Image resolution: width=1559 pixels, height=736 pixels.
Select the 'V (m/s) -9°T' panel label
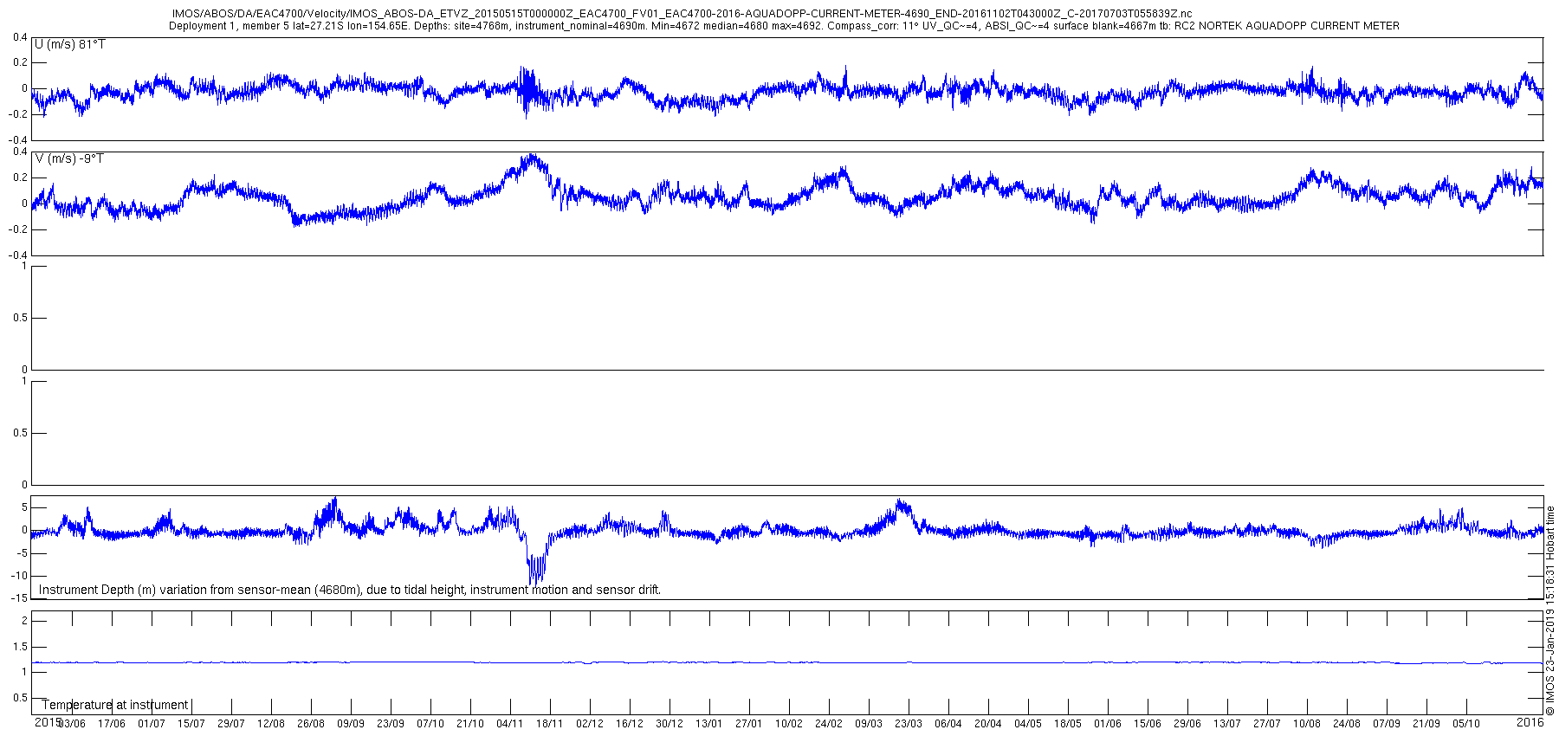pos(69,158)
